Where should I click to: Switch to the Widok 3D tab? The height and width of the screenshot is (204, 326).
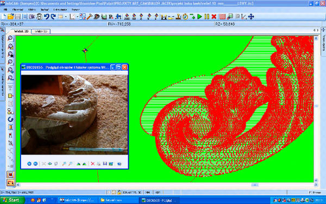point(41,31)
